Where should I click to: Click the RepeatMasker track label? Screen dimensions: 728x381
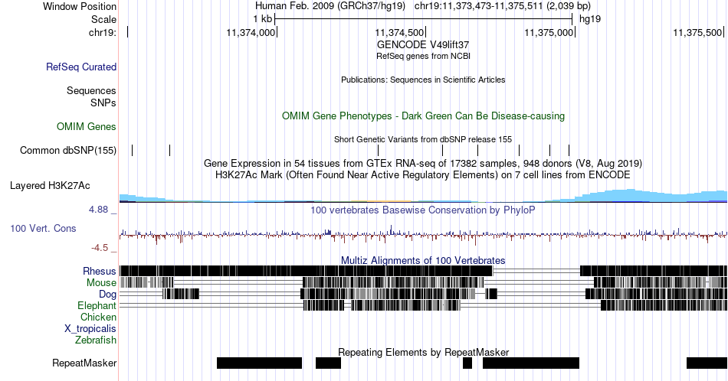[84, 363]
